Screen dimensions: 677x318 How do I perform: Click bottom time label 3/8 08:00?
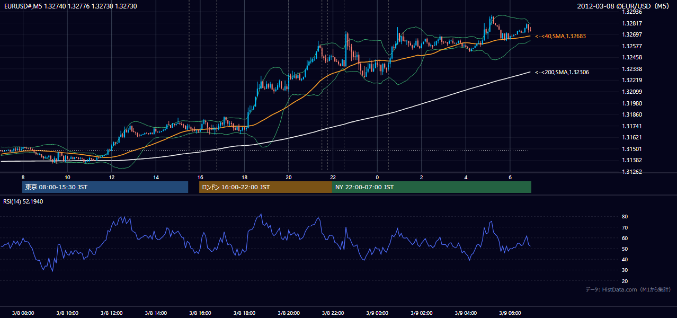click(23, 313)
